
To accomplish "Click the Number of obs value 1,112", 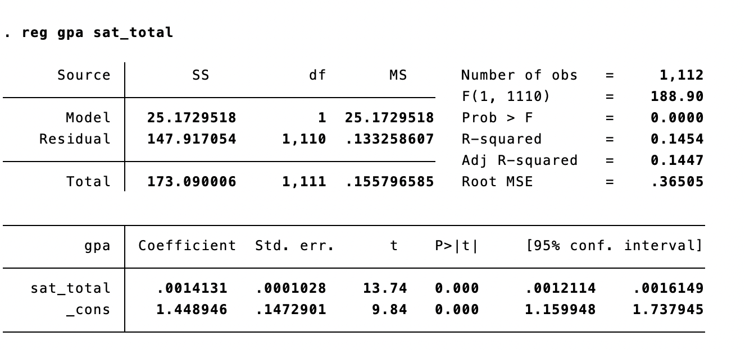I will [x=681, y=75].
